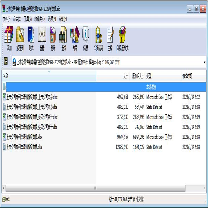Click the WinRAR title bar icon
This screenshot has height=208, width=208.
(4, 9)
